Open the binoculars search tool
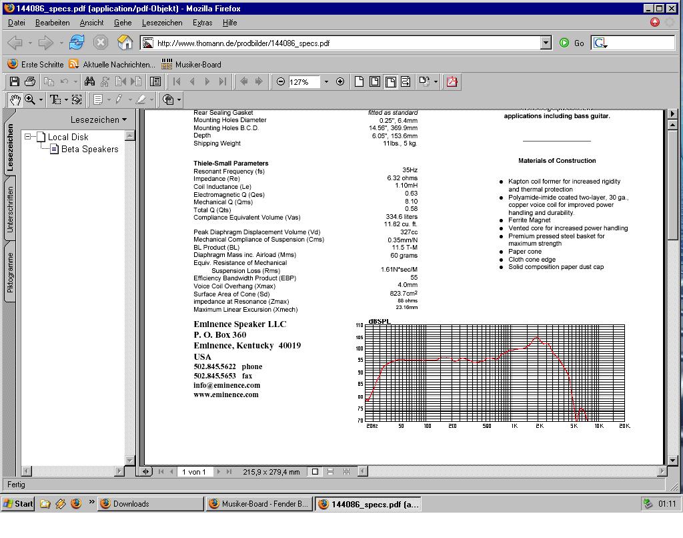Image resolution: width=683 pixels, height=538 pixels. click(89, 81)
